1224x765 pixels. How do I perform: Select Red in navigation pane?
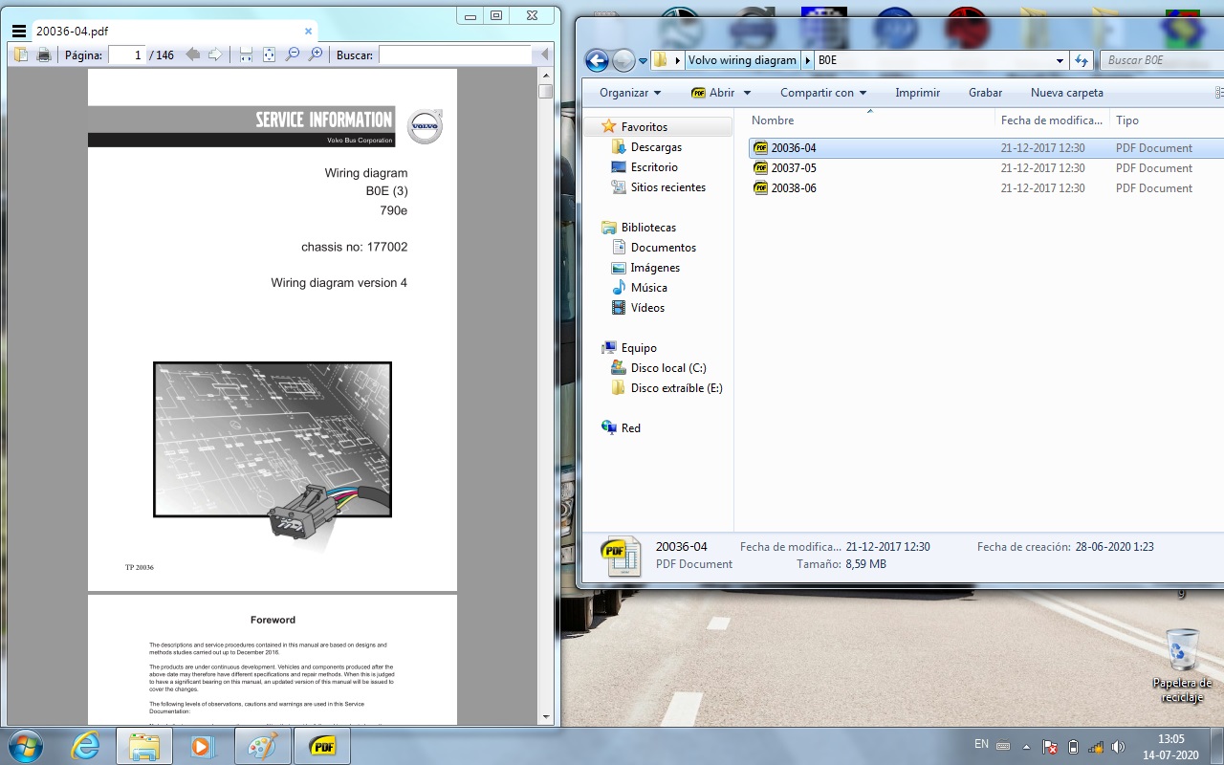(x=630, y=428)
